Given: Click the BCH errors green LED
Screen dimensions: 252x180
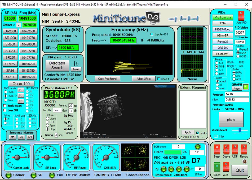Looking at the screenshot, I should click(x=197, y=146).
